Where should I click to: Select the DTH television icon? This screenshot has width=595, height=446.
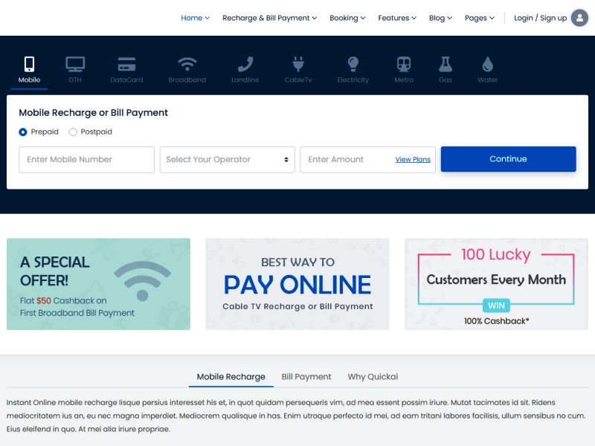[75, 65]
